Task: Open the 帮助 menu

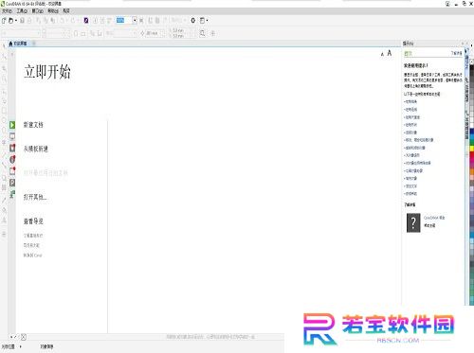Action: click(53, 11)
